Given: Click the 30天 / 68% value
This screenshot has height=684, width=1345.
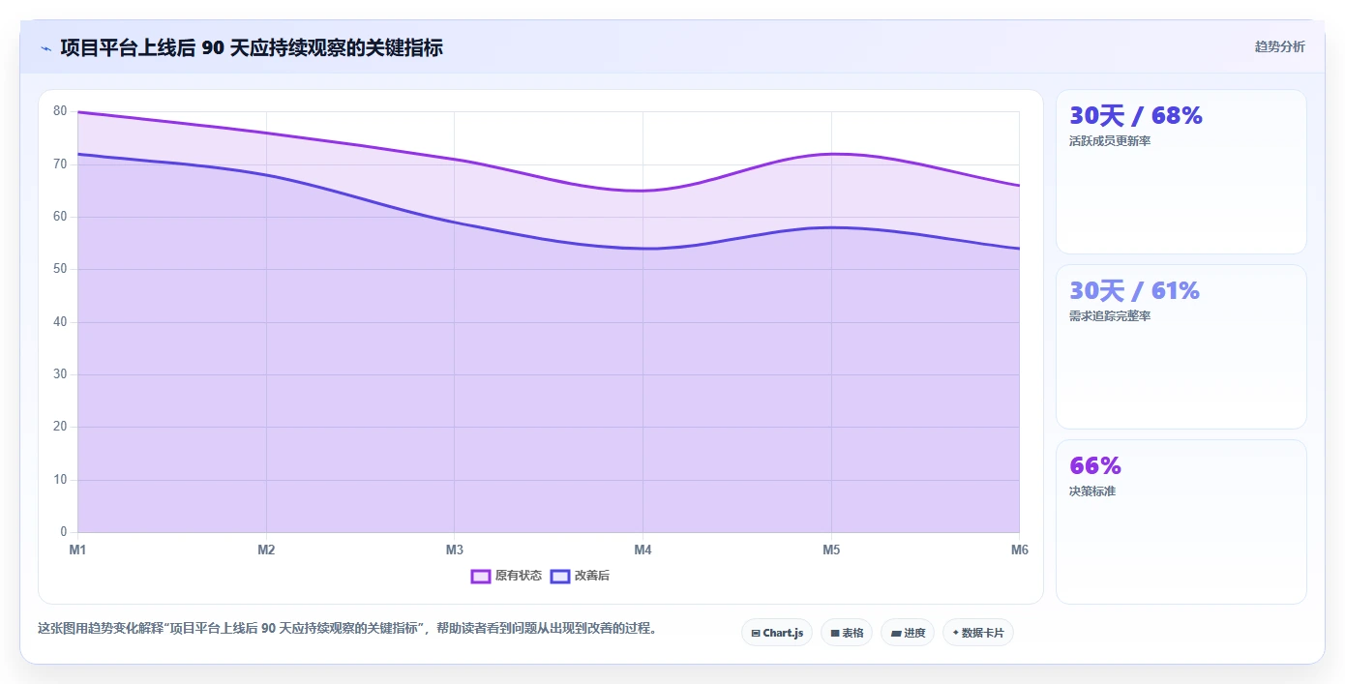Looking at the screenshot, I should click(x=1136, y=116).
